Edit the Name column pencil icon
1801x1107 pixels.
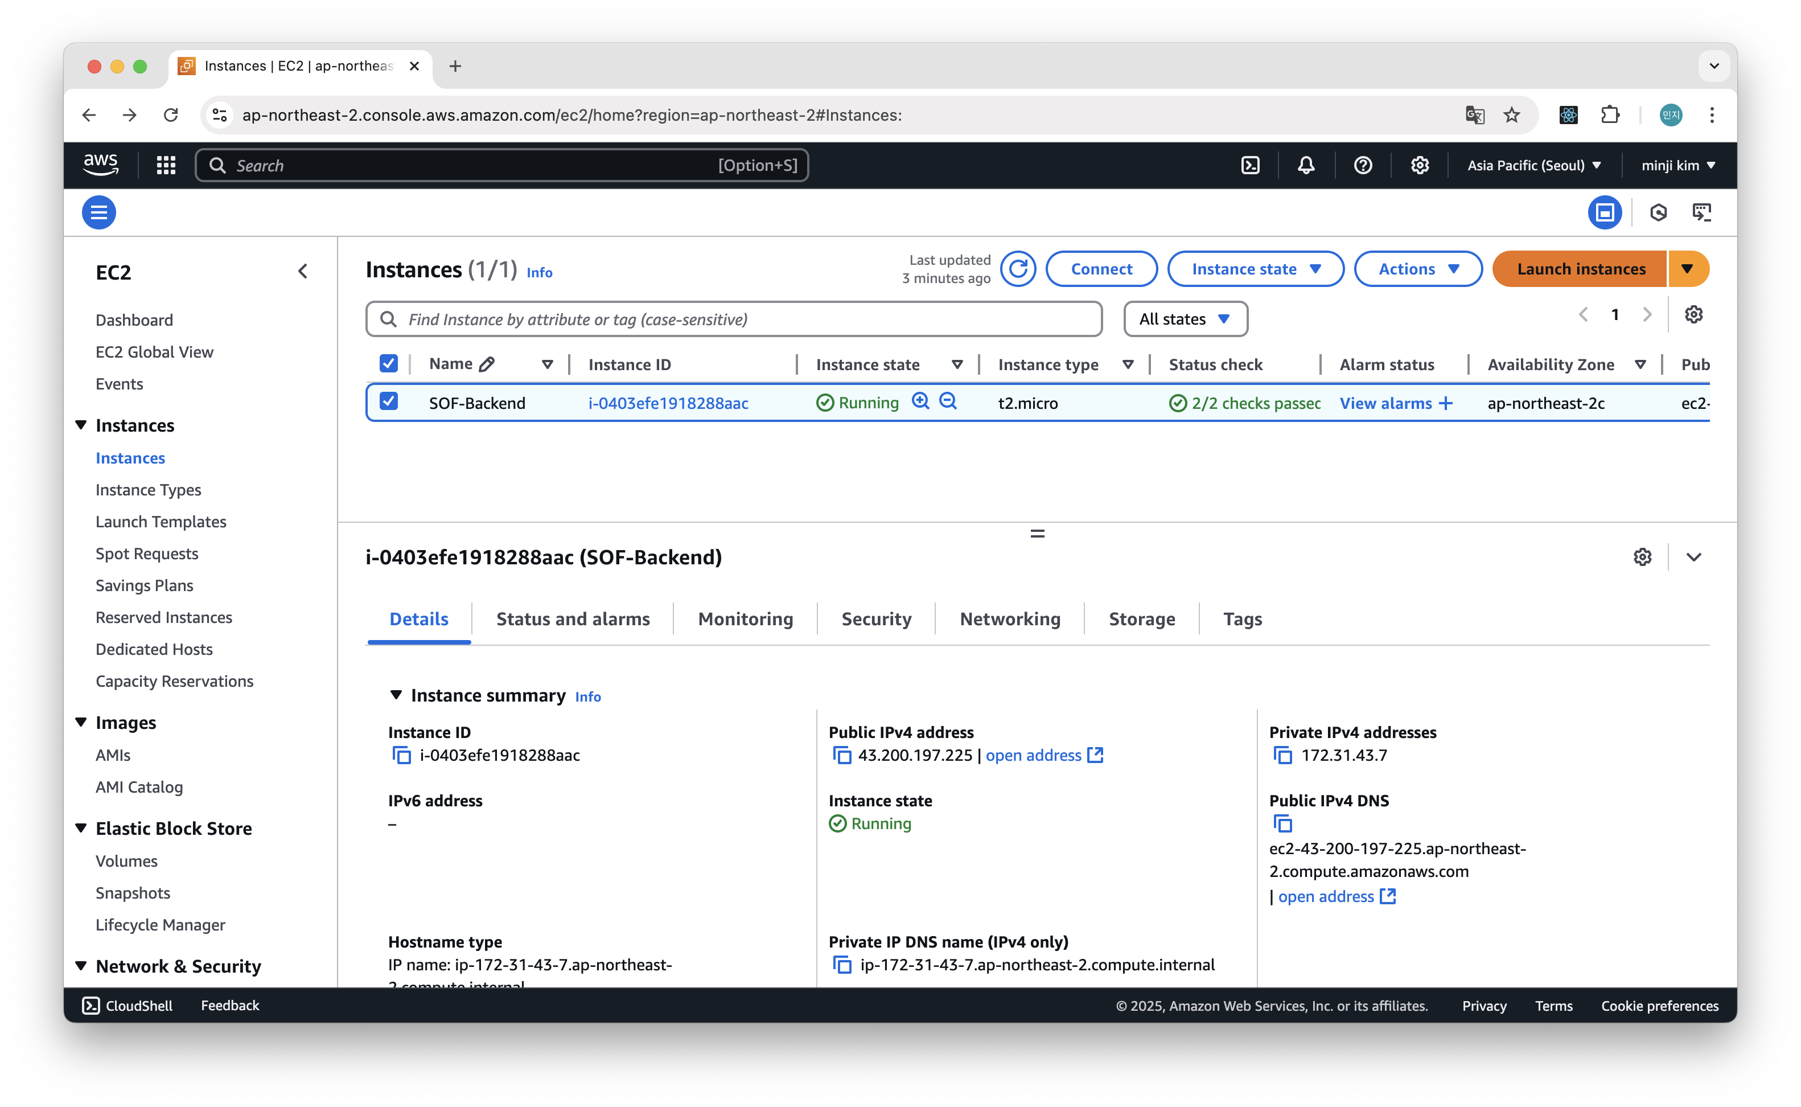(x=487, y=364)
